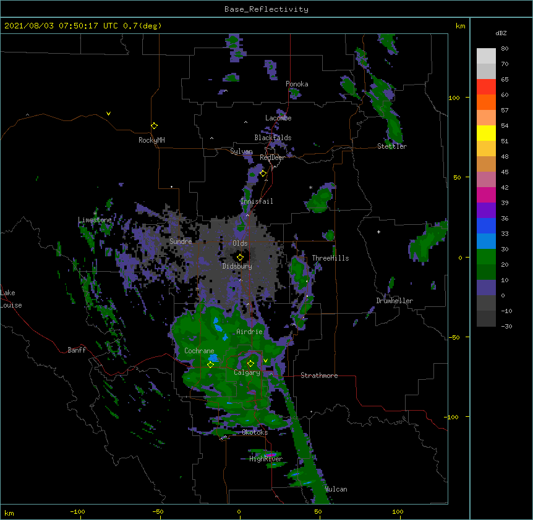Click the -50 tick label on the right axis
This screenshot has width=533, height=520.
coord(454,337)
